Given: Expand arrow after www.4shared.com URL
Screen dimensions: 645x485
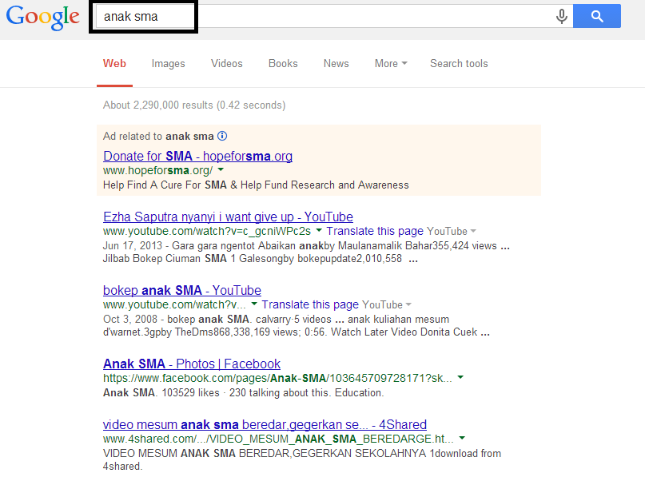Looking at the screenshot, I should point(462,438).
